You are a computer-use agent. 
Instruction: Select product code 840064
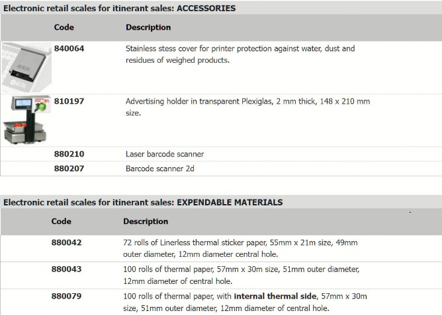69,48
